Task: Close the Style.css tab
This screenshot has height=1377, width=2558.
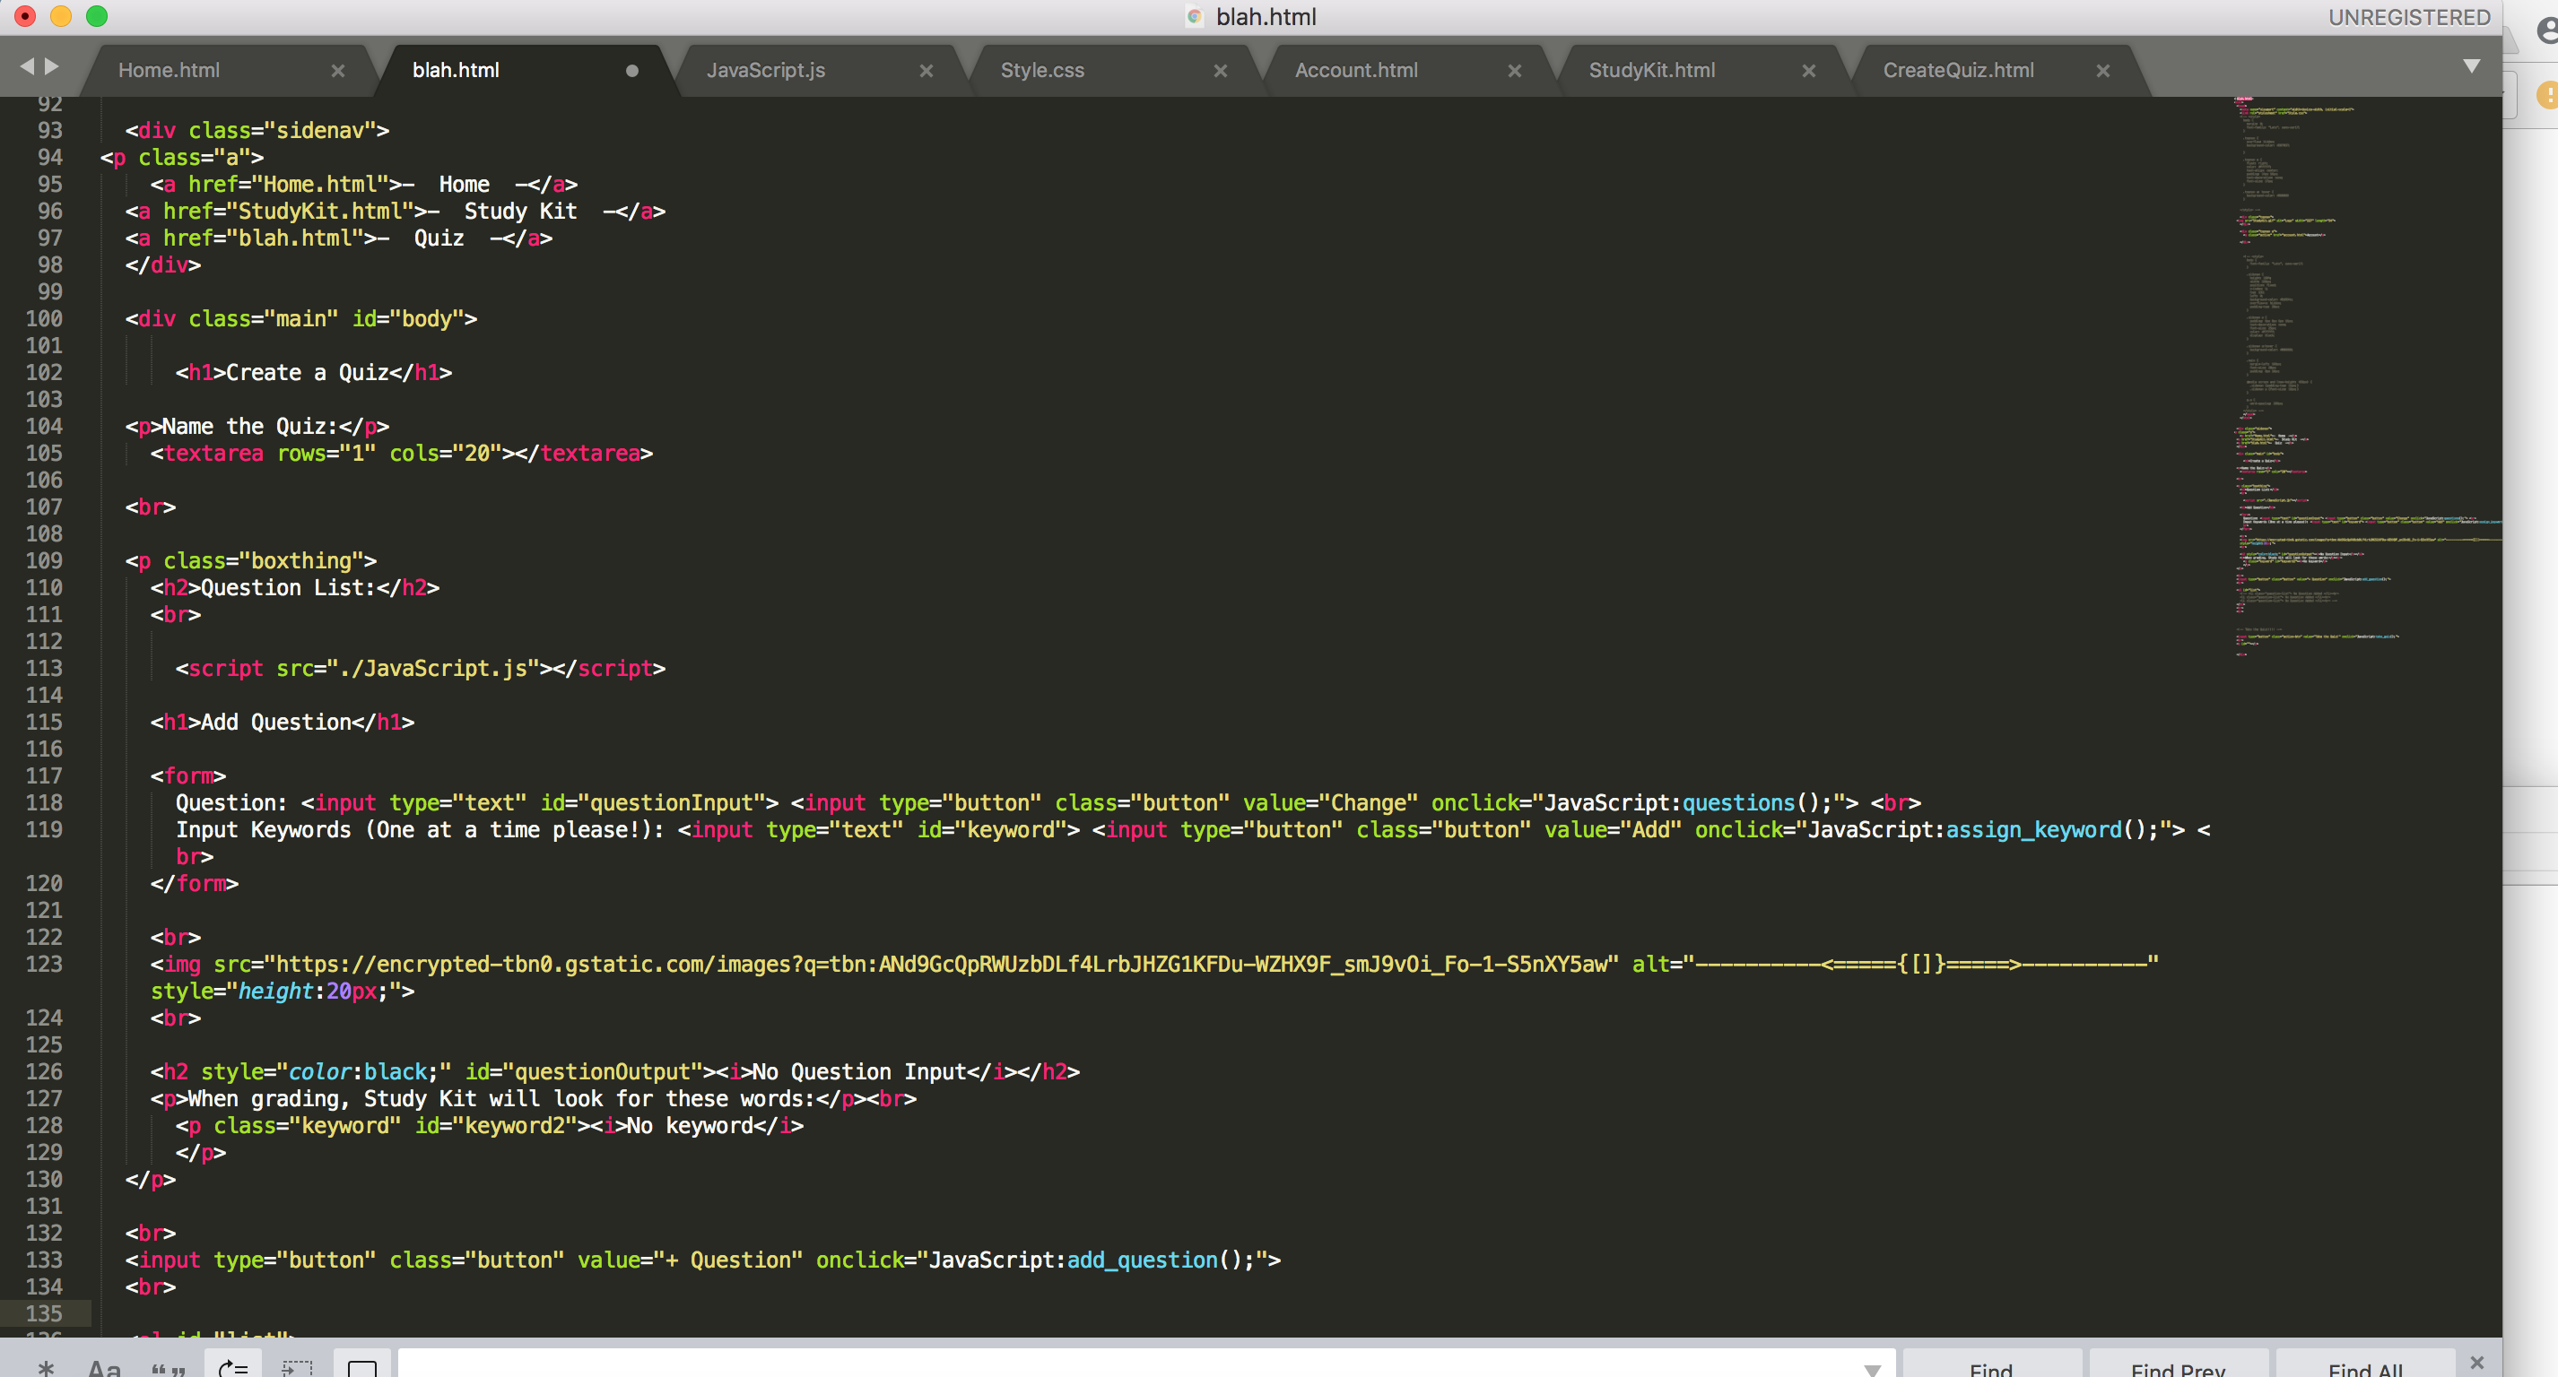Action: click(x=1221, y=71)
